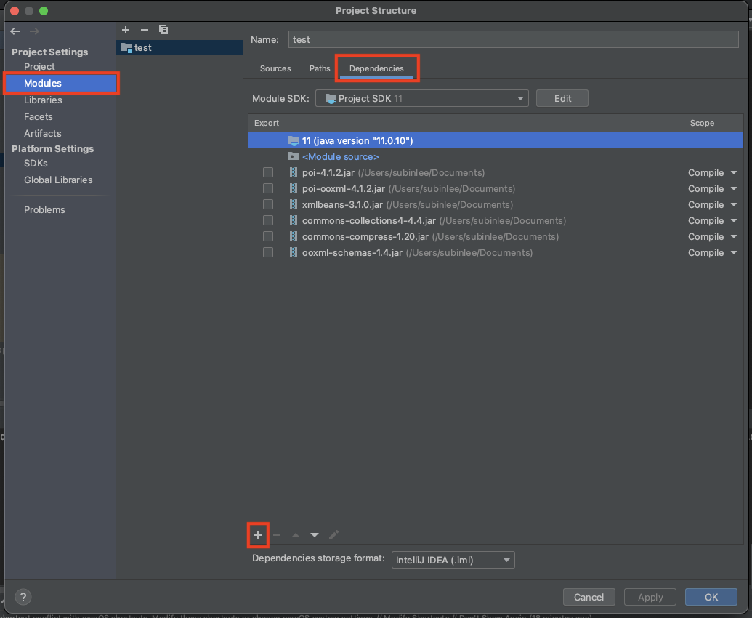The height and width of the screenshot is (618, 752).
Task: Click the Apply button
Action: pos(650,597)
